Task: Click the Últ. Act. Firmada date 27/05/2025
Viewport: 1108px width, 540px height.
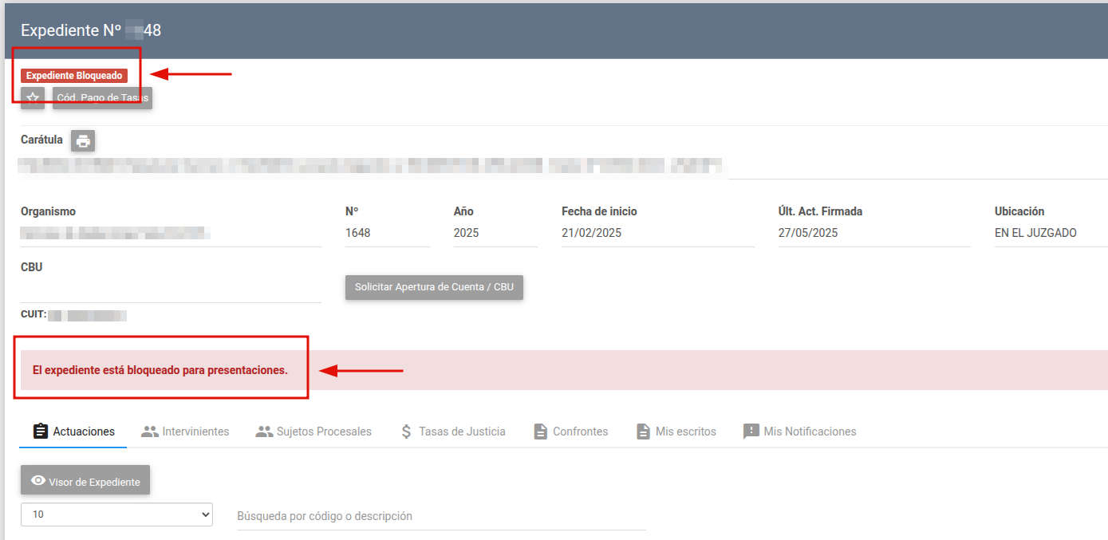Action: (808, 234)
